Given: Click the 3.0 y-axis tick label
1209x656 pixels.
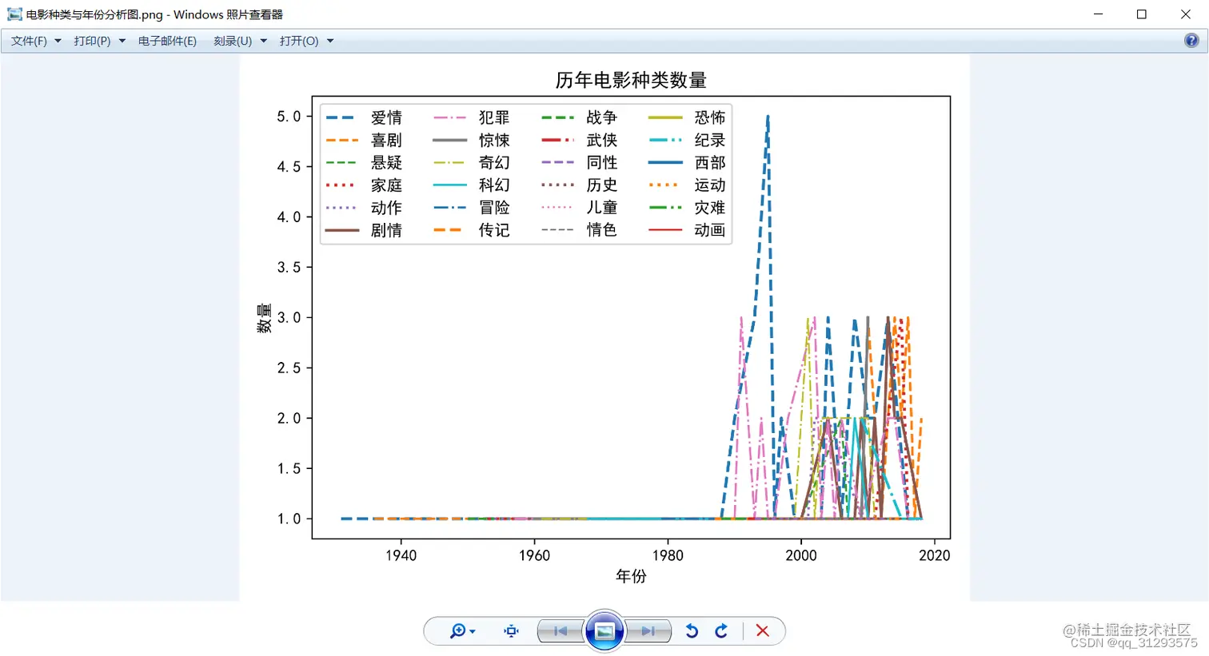Looking at the screenshot, I should click(x=289, y=317).
